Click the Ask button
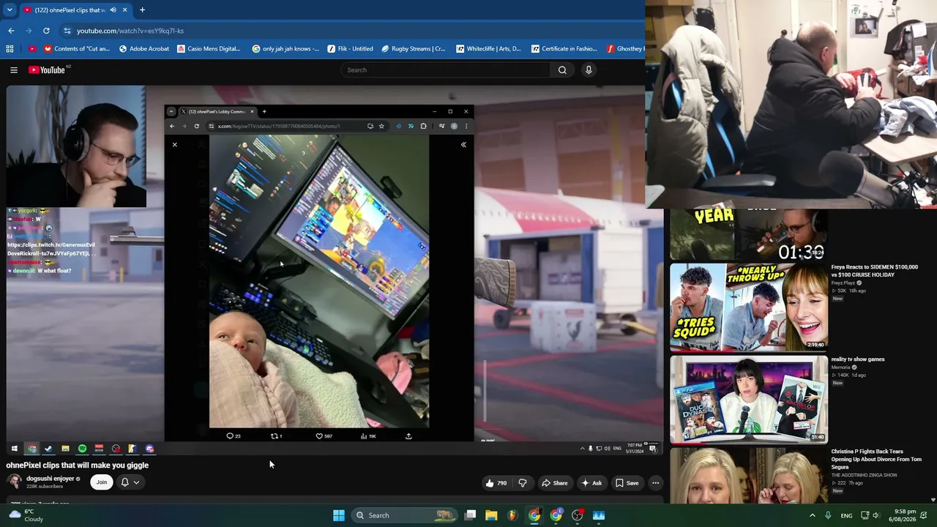The width and height of the screenshot is (937, 527). [x=591, y=483]
